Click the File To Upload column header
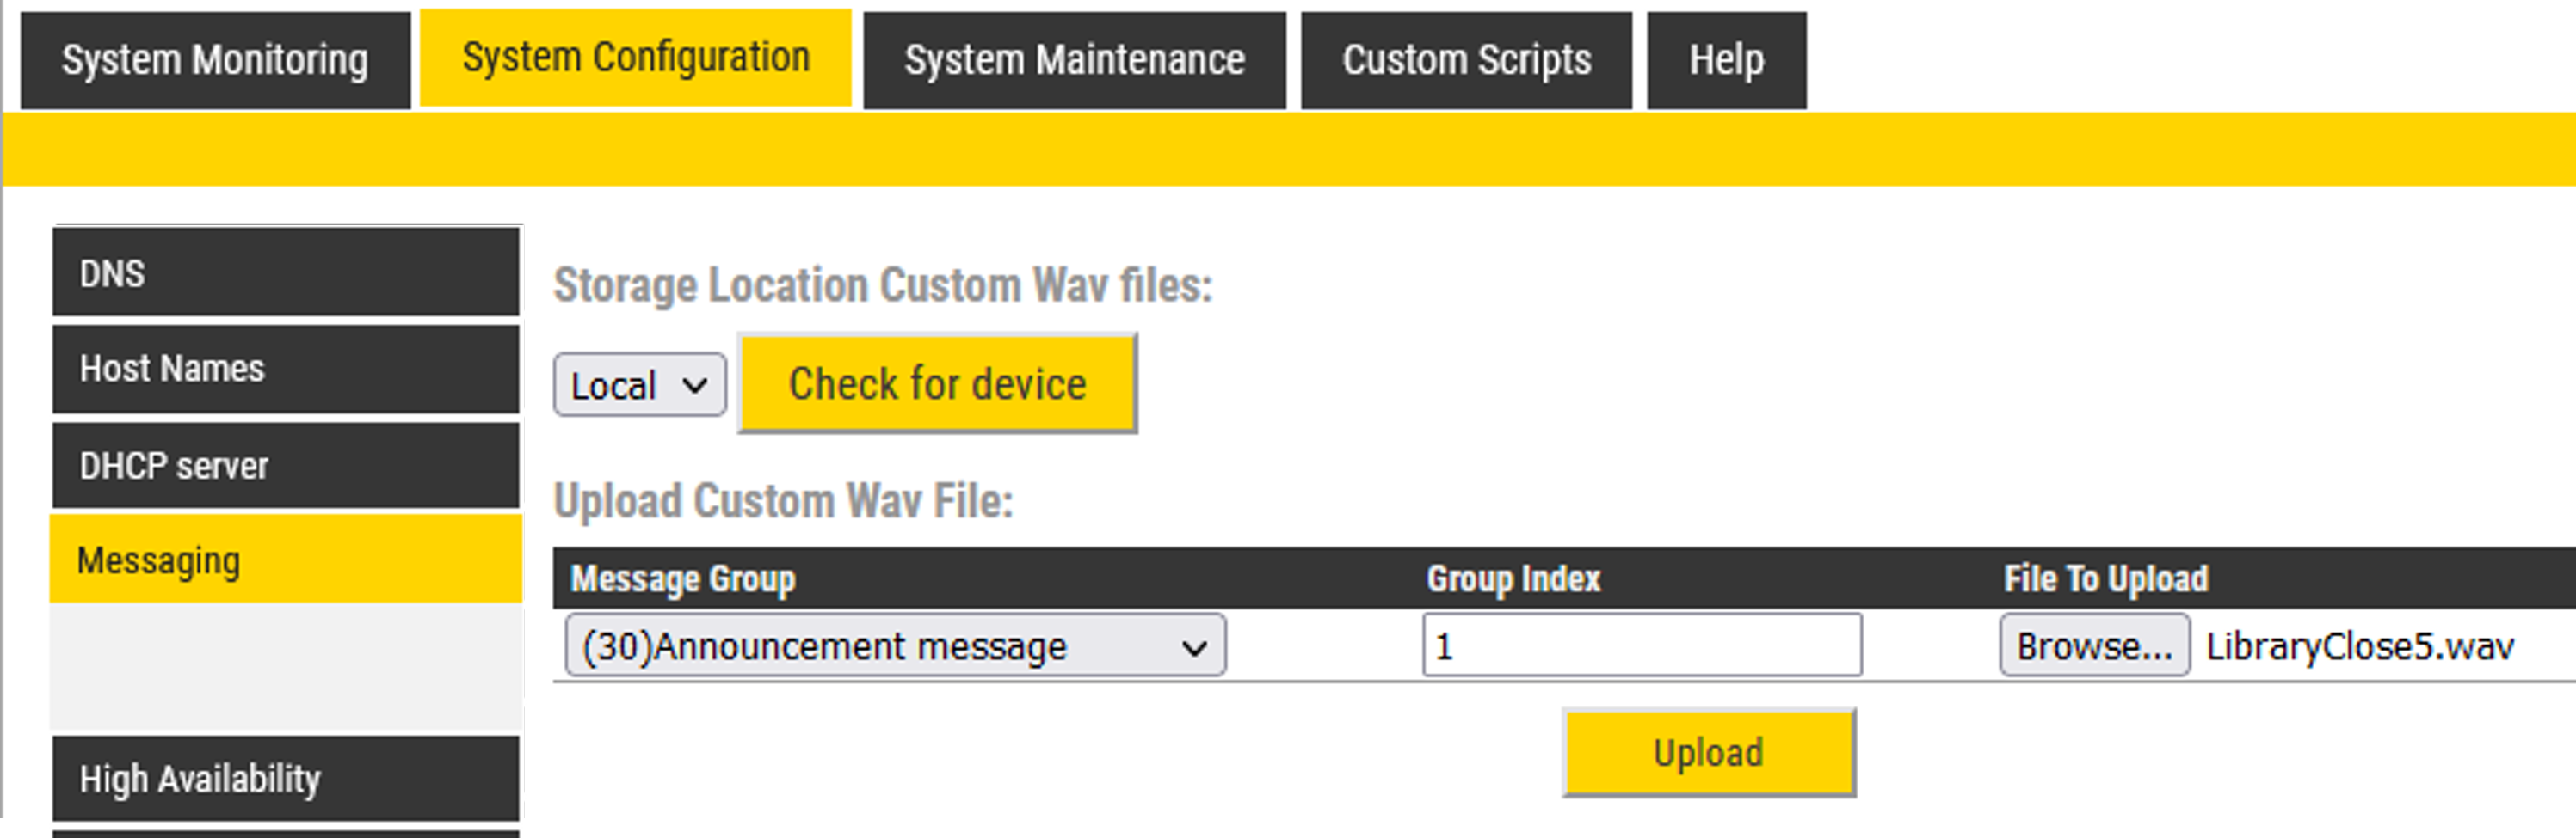Image resolution: width=2576 pixels, height=838 pixels. 2106,579
